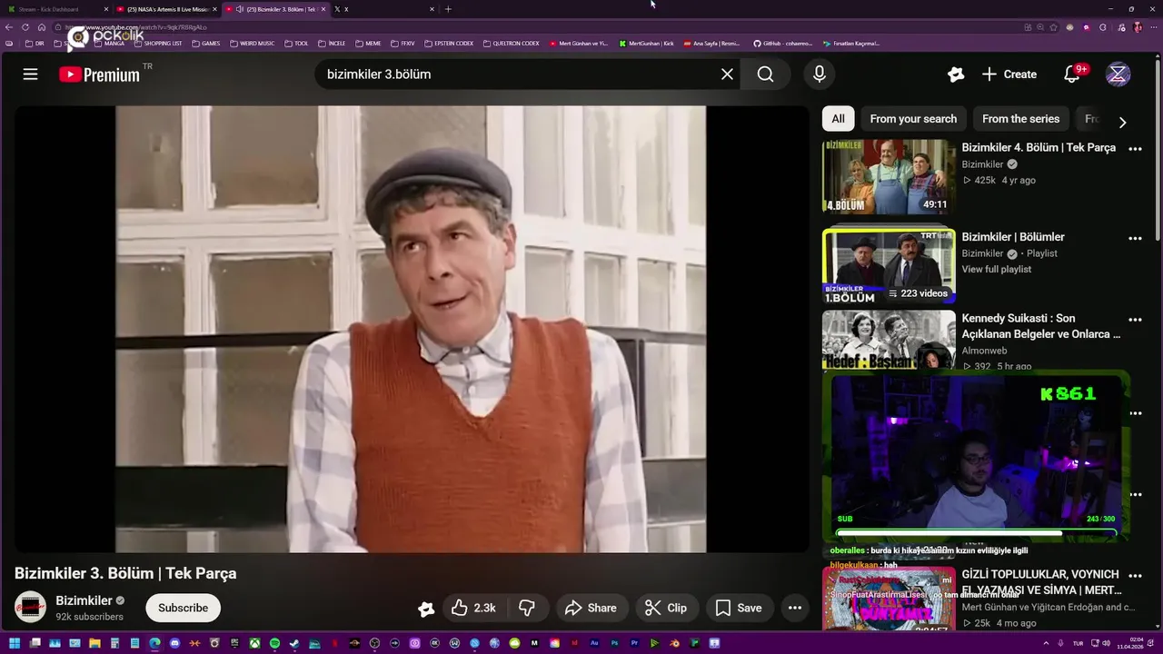
Task: Open options for Bizimkiler | Bölümler playlist
Action: click(x=1135, y=238)
